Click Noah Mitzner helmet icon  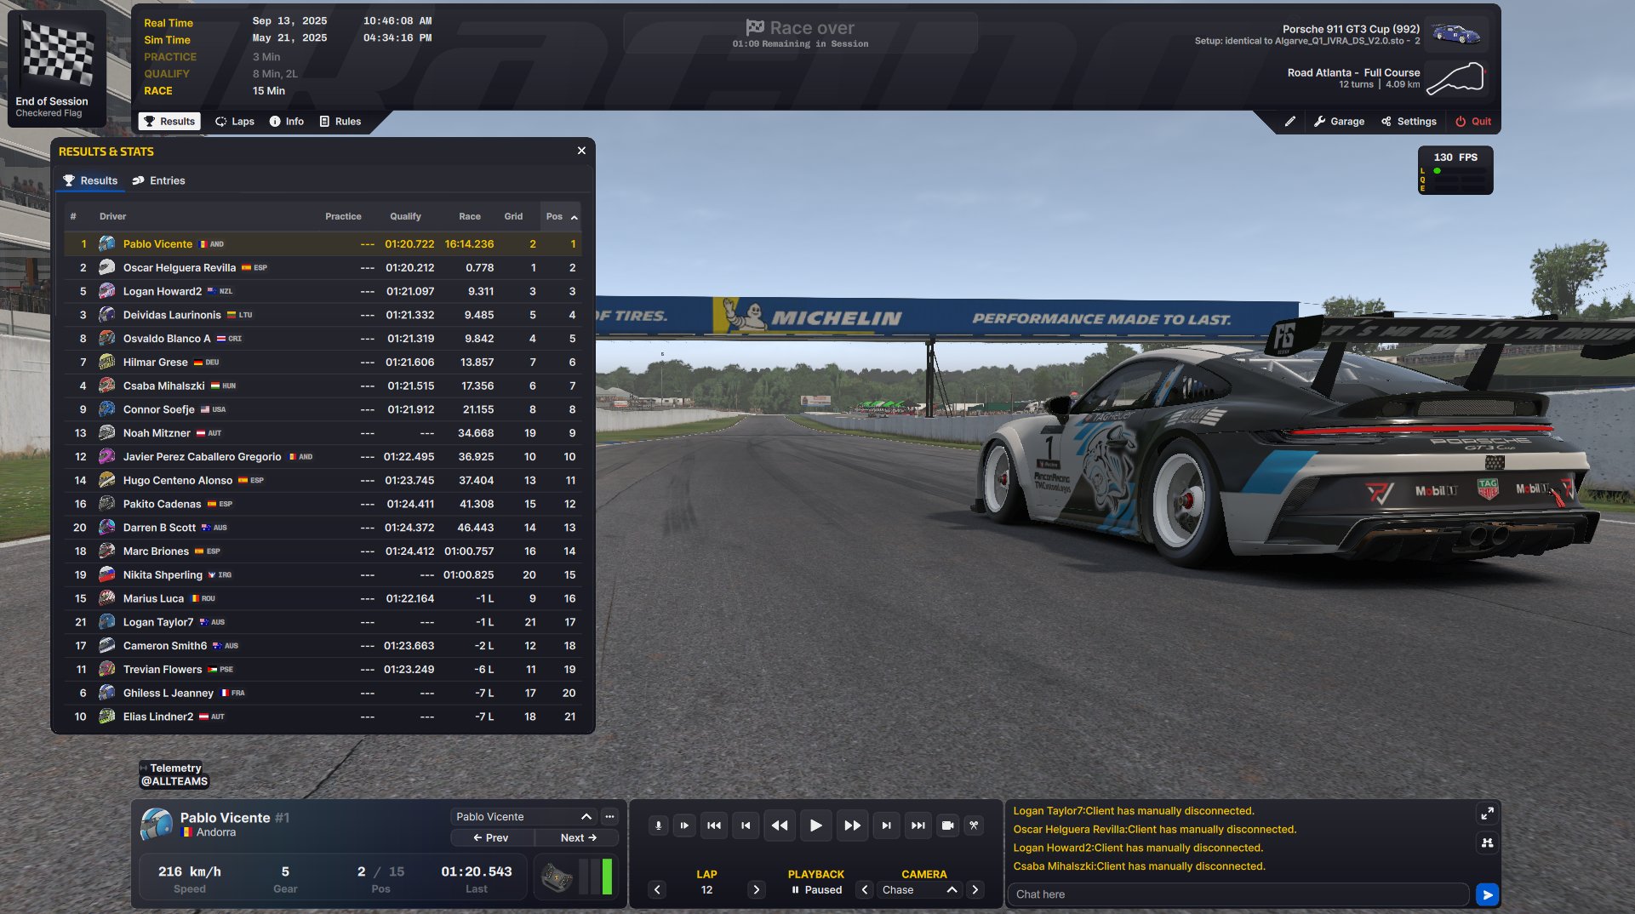click(106, 433)
